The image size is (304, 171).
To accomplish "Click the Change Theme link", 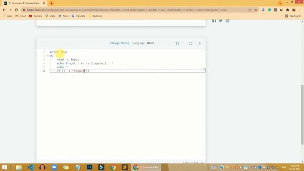I will point(119,43).
